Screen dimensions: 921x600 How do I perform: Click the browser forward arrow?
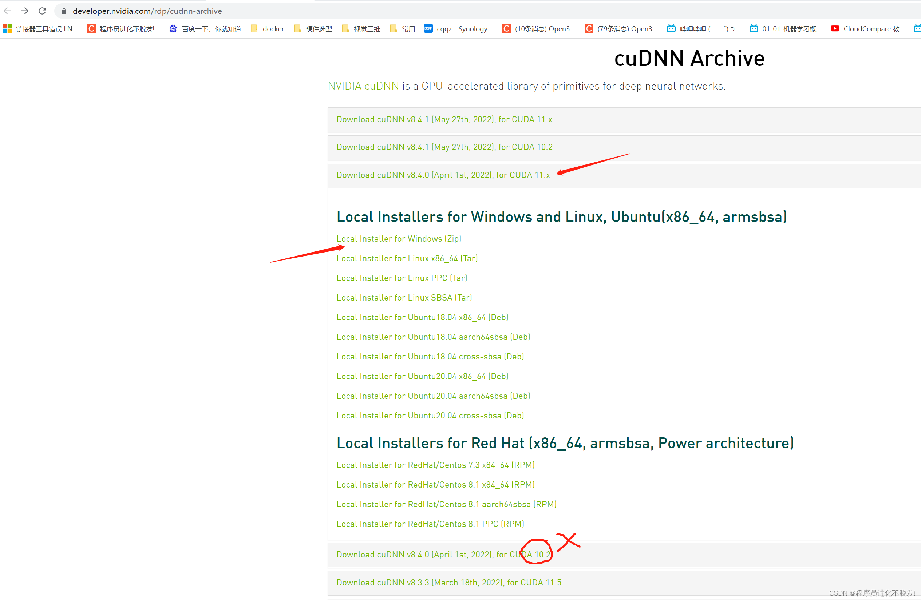(25, 11)
